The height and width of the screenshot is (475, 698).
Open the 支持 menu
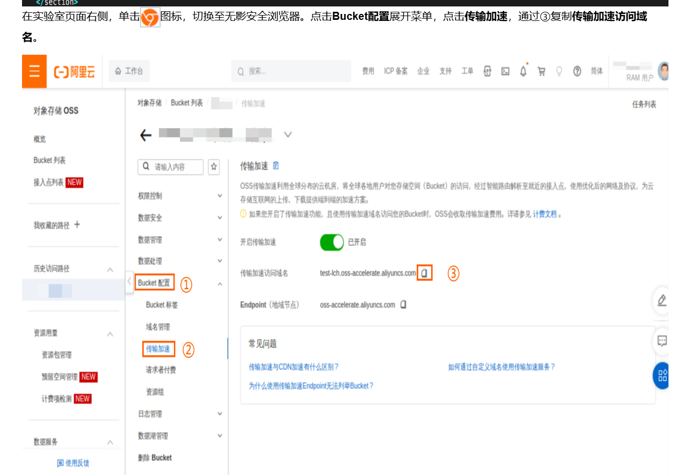pyautogui.click(x=446, y=71)
